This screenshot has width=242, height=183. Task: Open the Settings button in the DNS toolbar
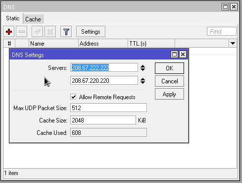[x=91, y=32]
